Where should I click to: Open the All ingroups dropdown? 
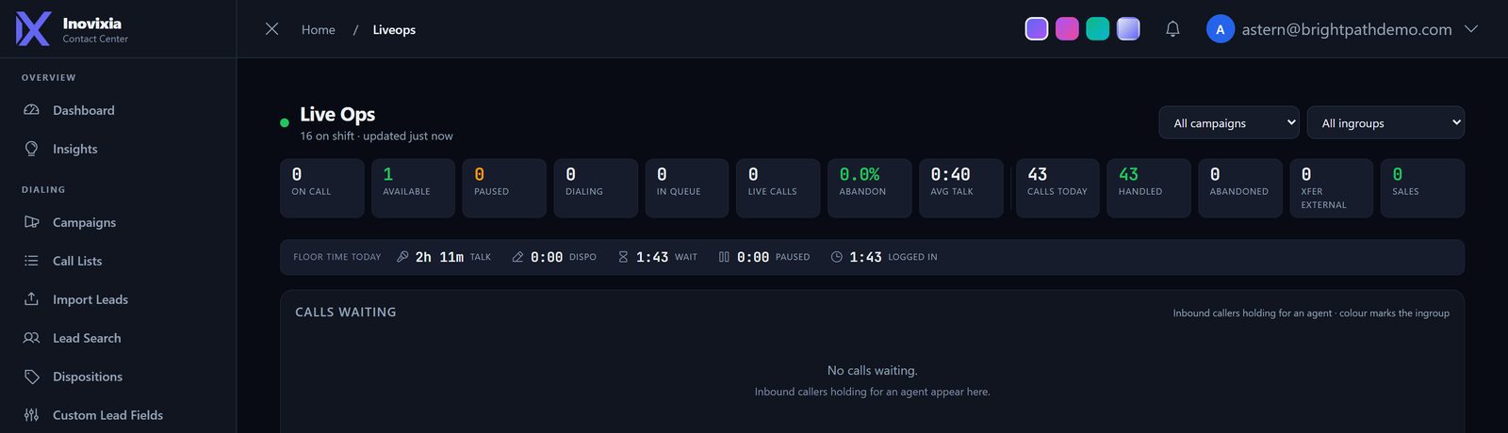click(1385, 122)
